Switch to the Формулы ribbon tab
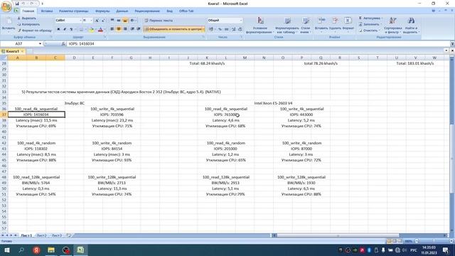This screenshot has width=455, height=256. point(102,11)
